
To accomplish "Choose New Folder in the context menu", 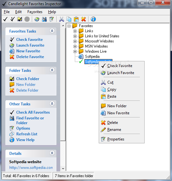I will [122, 106].
